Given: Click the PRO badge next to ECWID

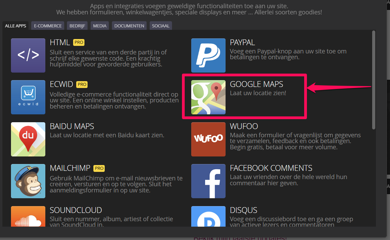Looking at the screenshot, I should point(82,84).
